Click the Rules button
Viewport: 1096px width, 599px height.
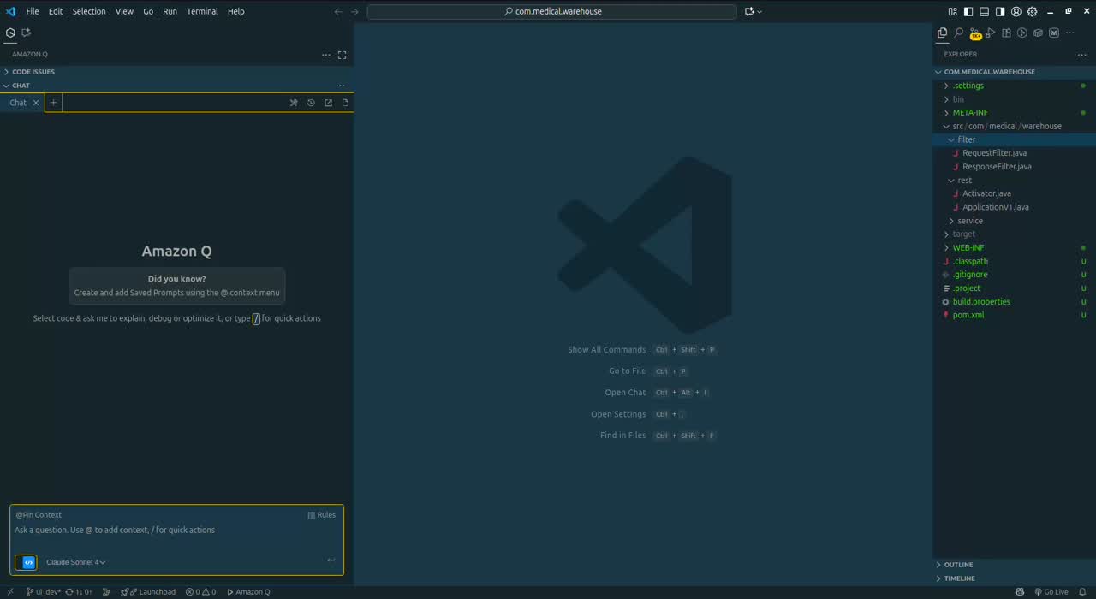point(322,515)
